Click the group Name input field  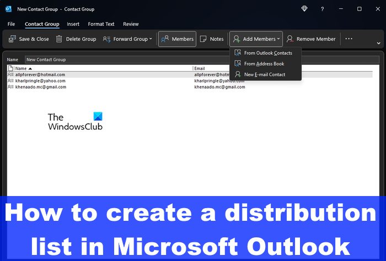pos(202,59)
